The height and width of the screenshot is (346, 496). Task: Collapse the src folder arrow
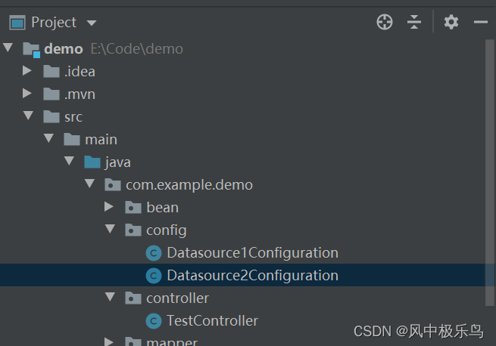point(29,116)
